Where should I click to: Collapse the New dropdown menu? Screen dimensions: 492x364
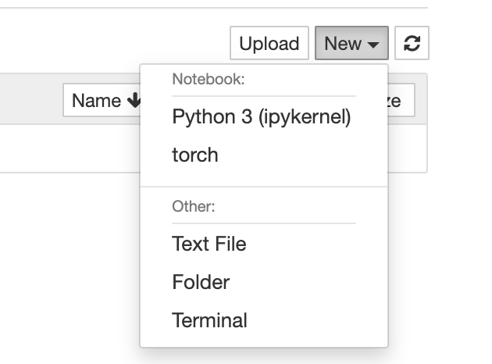point(351,43)
